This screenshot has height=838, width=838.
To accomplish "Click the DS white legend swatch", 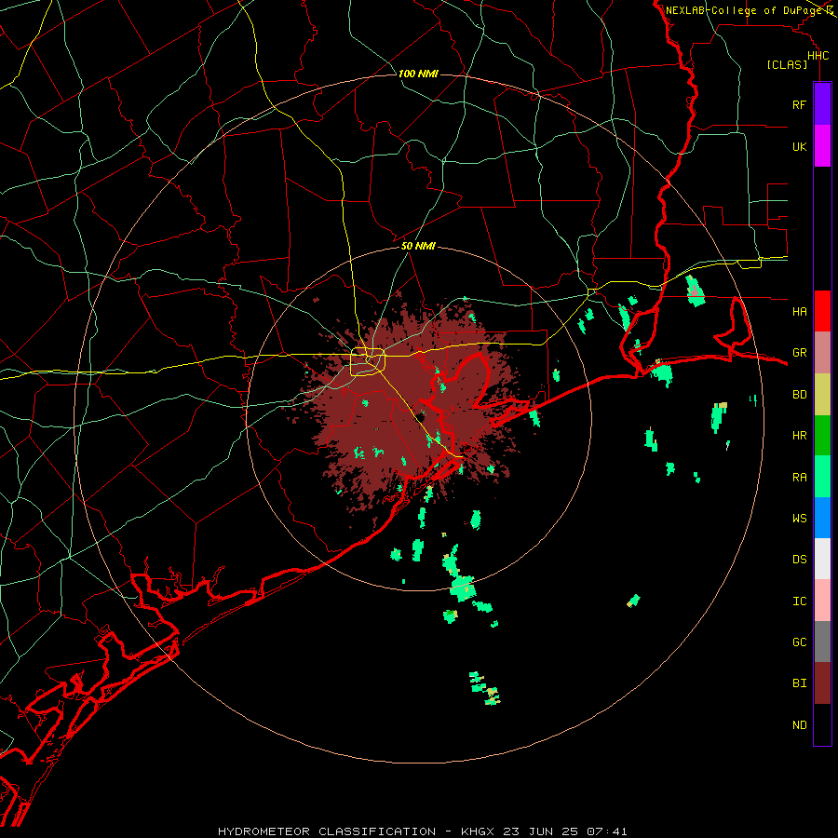I will click(x=822, y=559).
